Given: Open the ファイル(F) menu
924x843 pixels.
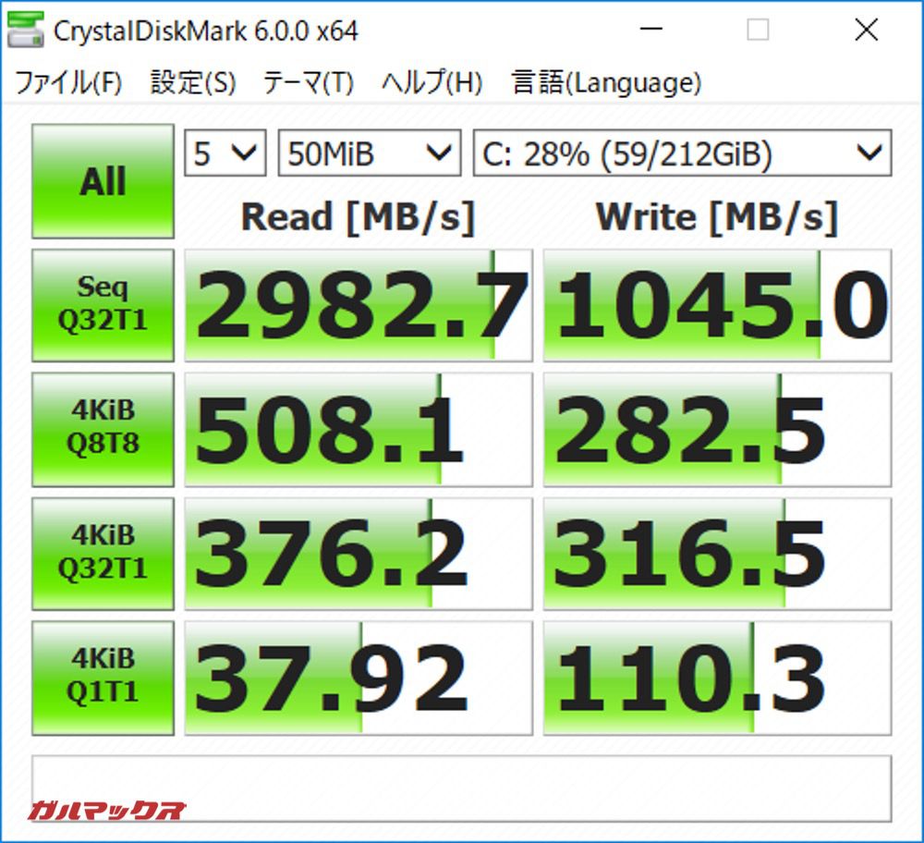Looking at the screenshot, I should pos(68,83).
